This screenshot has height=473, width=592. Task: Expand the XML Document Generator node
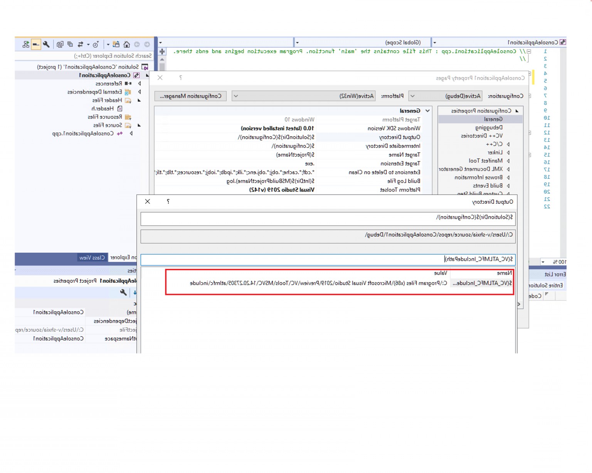tap(508, 169)
